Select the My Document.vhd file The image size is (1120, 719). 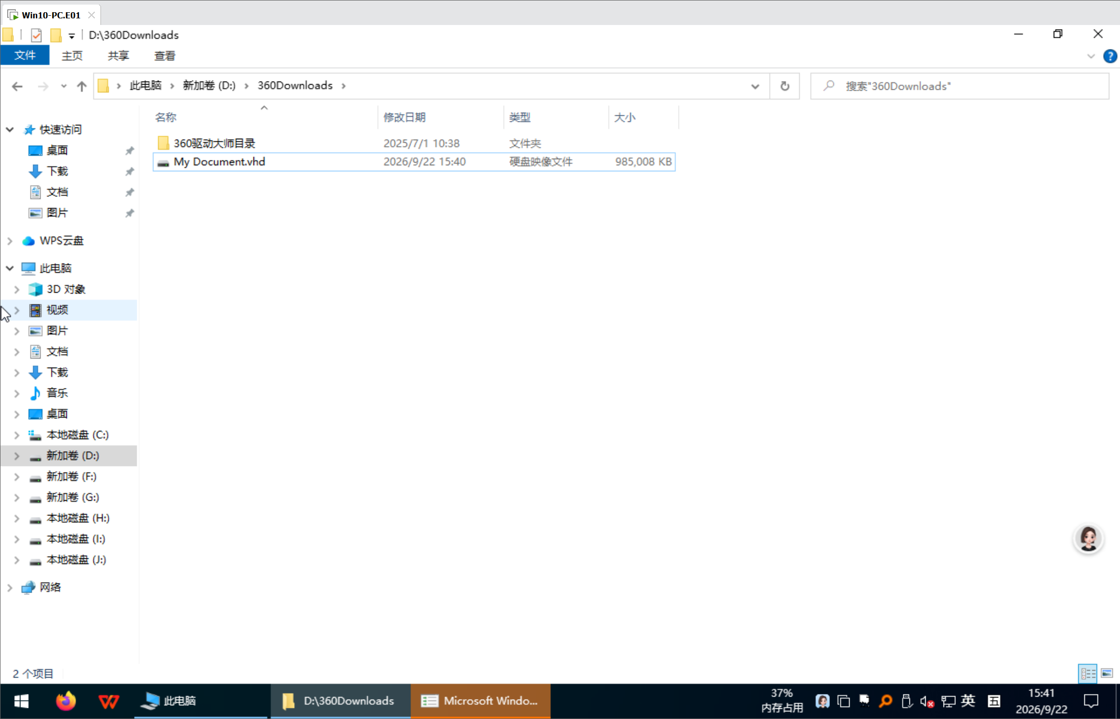[x=414, y=162]
